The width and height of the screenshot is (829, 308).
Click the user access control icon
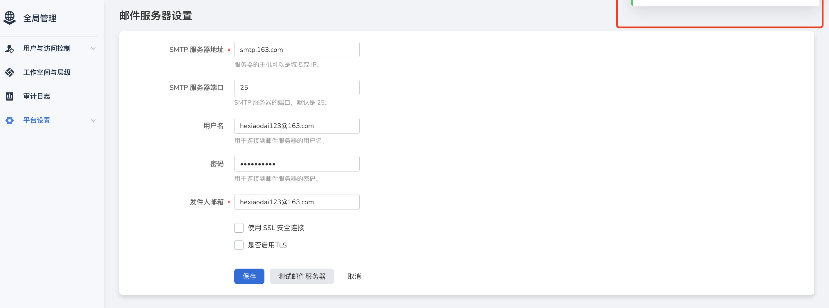point(10,48)
